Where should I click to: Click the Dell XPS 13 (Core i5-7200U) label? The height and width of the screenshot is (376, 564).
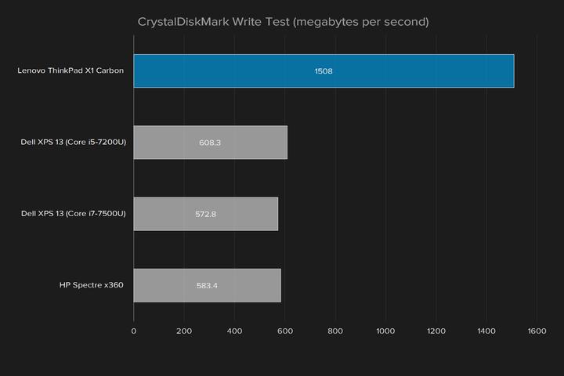74,142
